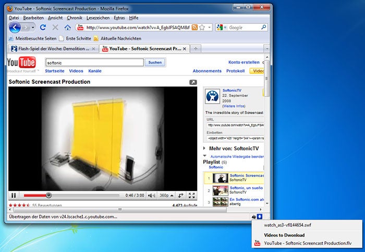
Task: Click the RSS feed icon in the address bar
Action: pos(194,27)
